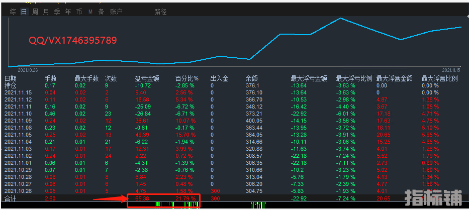469x210 pixels.
Task: Select the 2021.11.02 row date
Action: 18,156
